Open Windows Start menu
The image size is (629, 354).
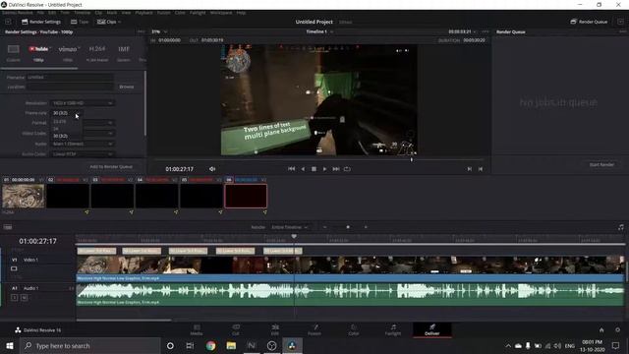9,345
